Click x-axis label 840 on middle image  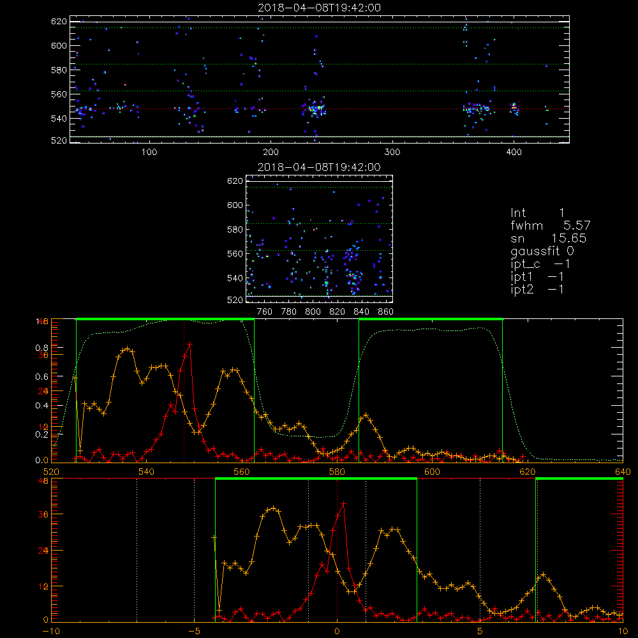[x=361, y=312]
